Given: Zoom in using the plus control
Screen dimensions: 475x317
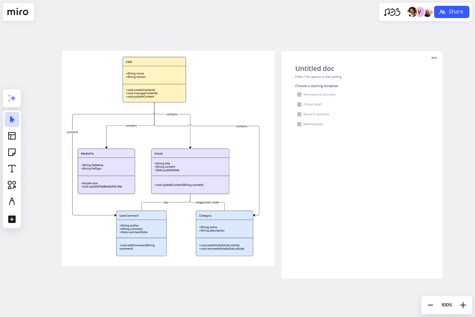Looking at the screenshot, I should [x=463, y=305].
